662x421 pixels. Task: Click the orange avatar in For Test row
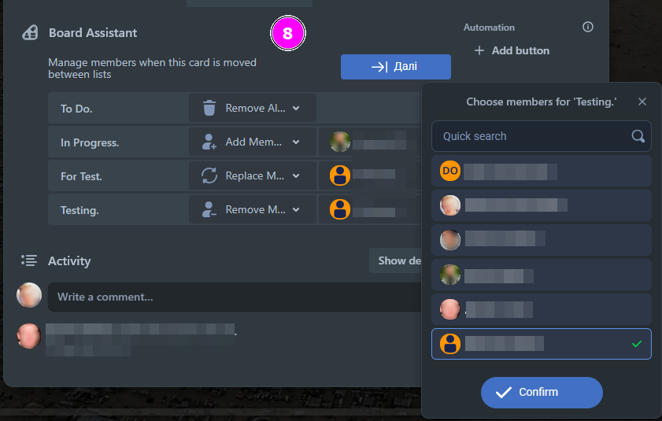pos(340,175)
